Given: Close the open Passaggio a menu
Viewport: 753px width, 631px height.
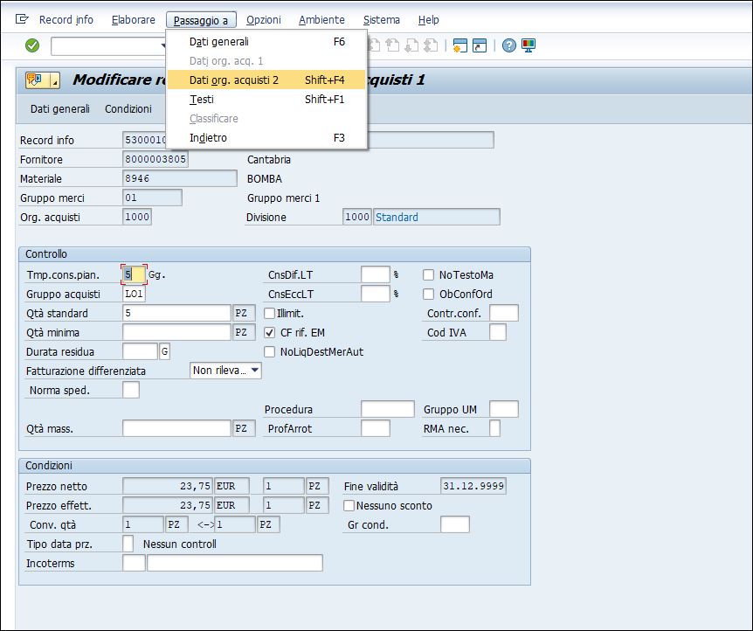Looking at the screenshot, I should tap(201, 20).
